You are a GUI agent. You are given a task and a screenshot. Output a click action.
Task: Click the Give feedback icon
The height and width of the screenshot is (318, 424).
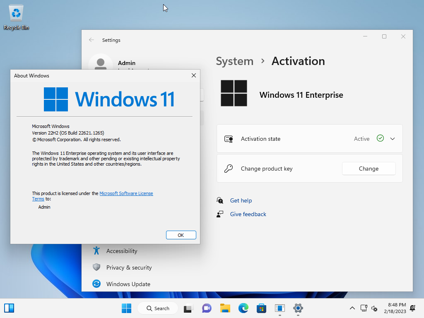coord(220,214)
